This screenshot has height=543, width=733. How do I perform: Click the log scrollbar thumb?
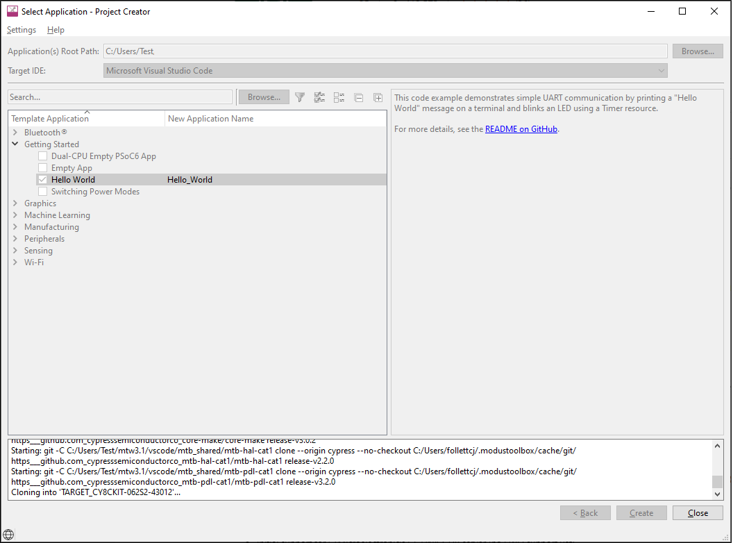(x=718, y=482)
